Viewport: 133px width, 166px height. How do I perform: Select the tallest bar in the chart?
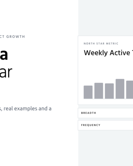pos(120,89)
